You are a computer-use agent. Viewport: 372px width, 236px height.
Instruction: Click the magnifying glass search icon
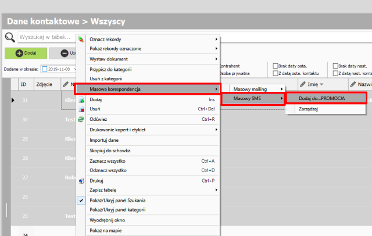pos(10,37)
